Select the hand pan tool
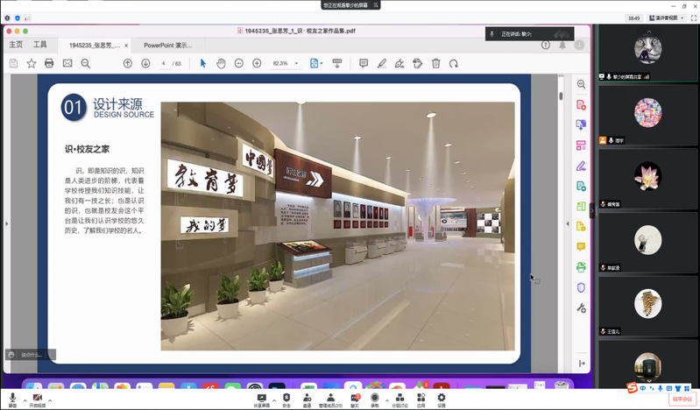Viewport: 700px width, 410px height. click(221, 63)
